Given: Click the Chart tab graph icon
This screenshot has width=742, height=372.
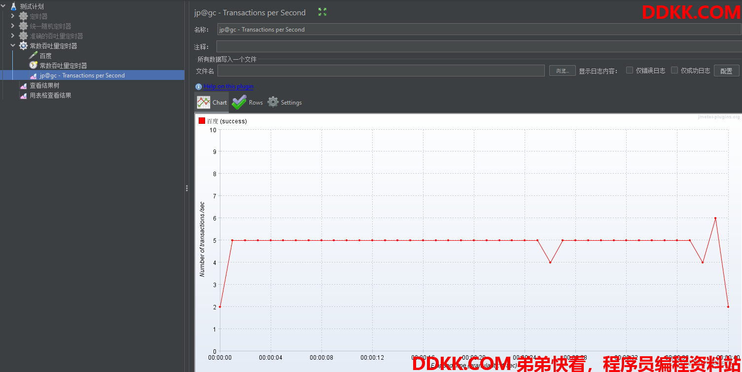Looking at the screenshot, I should (x=204, y=103).
